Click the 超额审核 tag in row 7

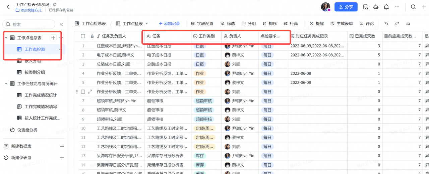[x=203, y=101]
